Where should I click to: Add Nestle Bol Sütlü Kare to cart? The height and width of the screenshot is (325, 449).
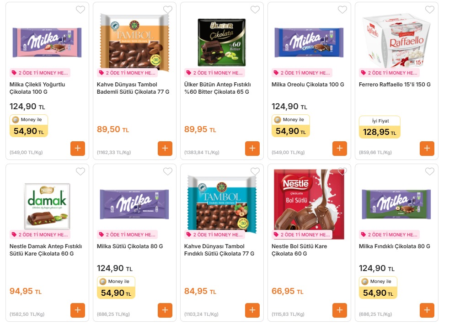(340, 310)
